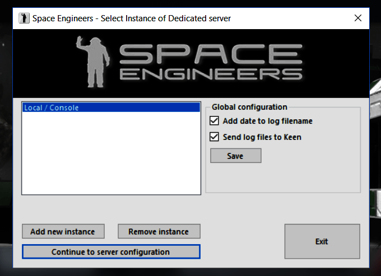The image size is (381, 276).
Task: Click the Space Engineers logo banner
Action: click(191, 64)
